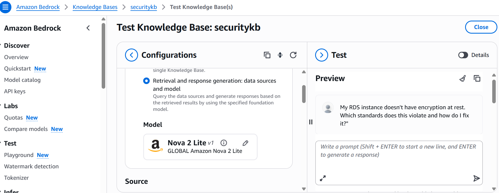Screen dimensions: 499x193
Task: Open Model catalog page
Action: tap(22, 80)
